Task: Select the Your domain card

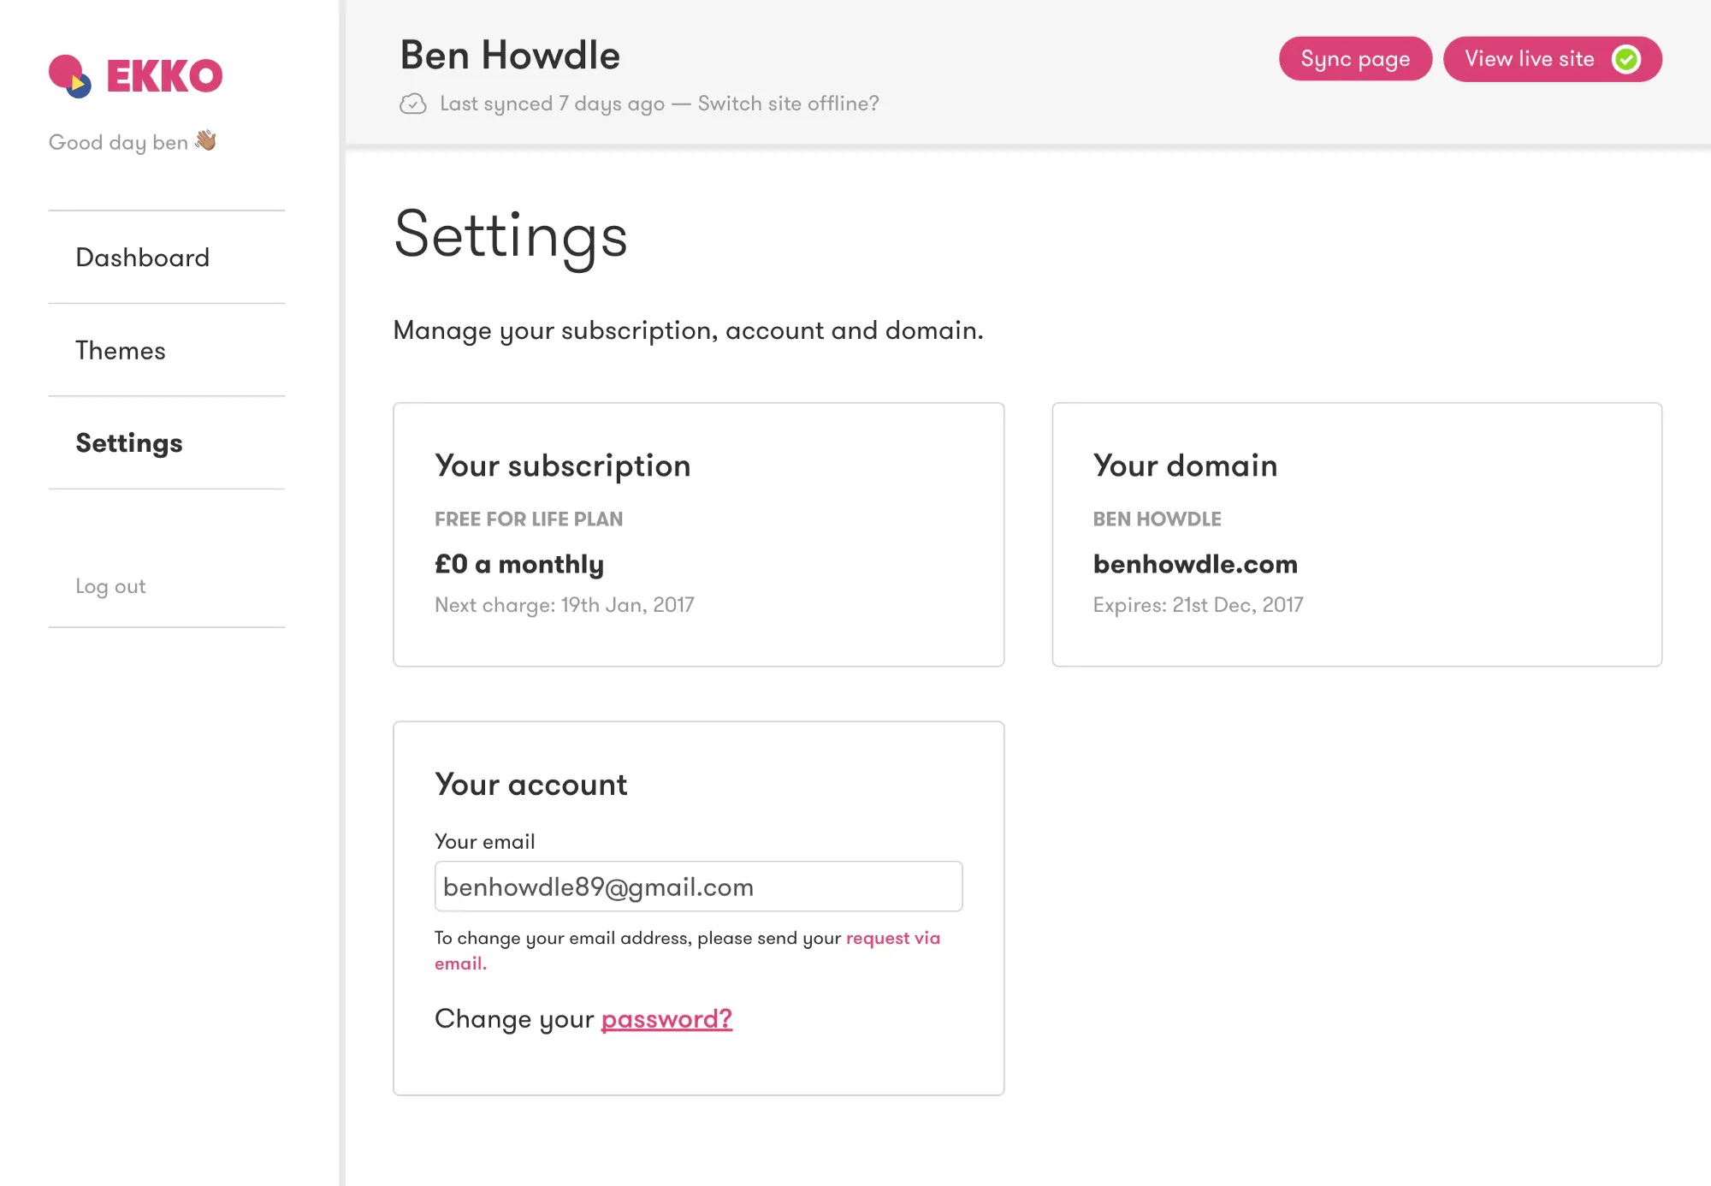Action: tap(1357, 535)
